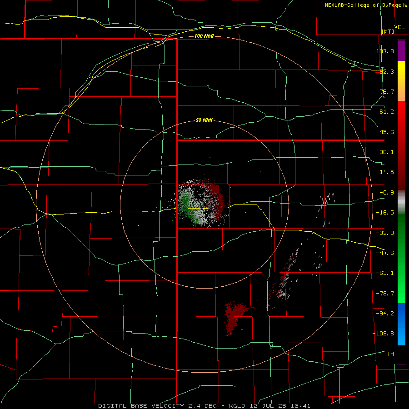Select the 45.6 legend value
This screenshot has width=409, height=409.
(387, 132)
